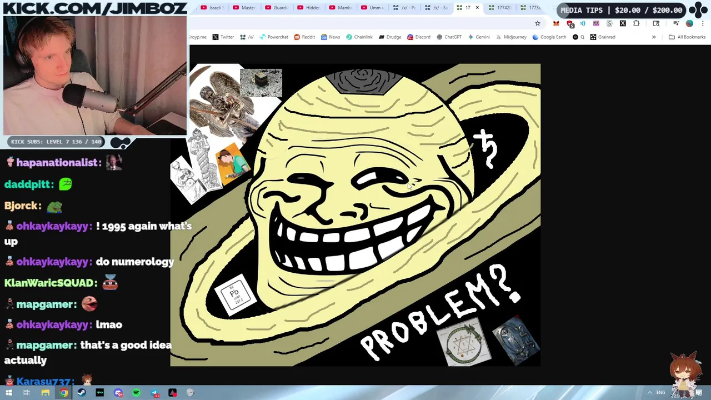
Task: Click the Bjorck username in chat
Action: pos(22,206)
